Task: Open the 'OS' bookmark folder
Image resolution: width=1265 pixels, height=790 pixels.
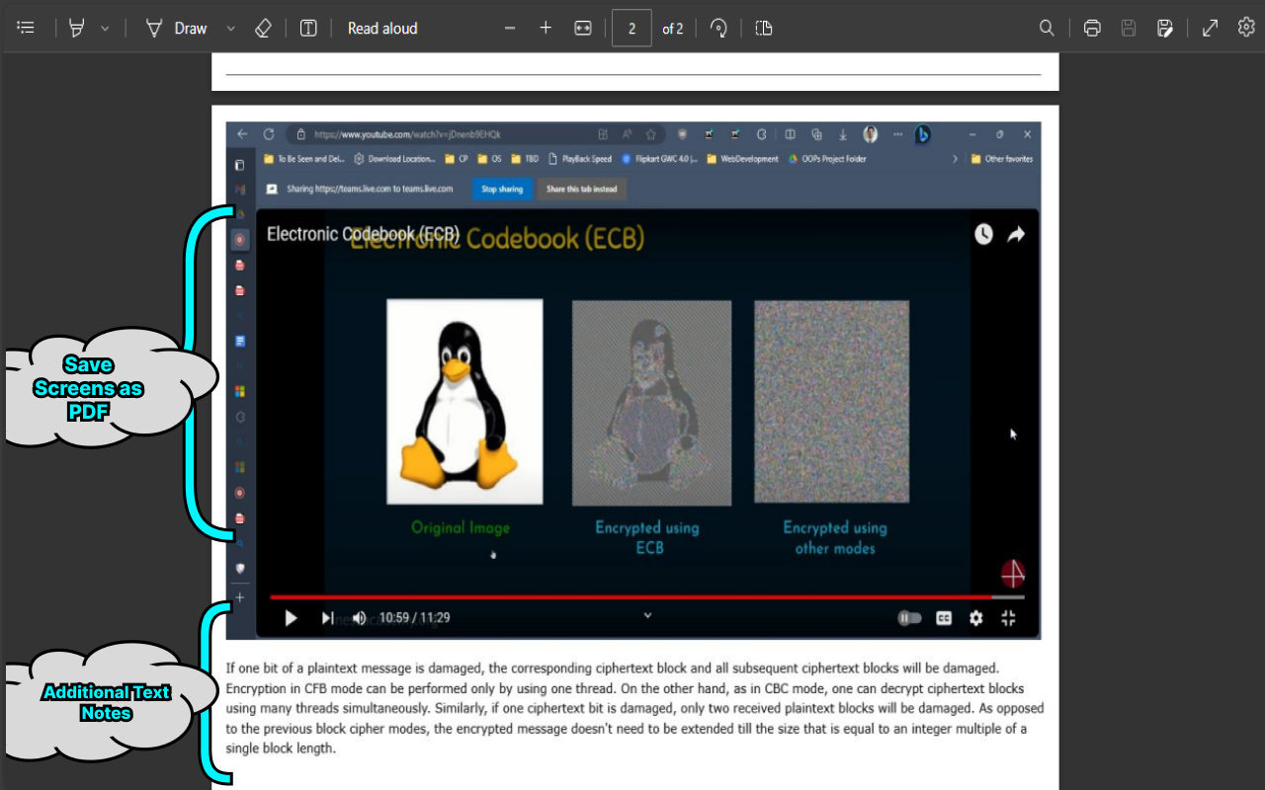Action: tap(489, 158)
